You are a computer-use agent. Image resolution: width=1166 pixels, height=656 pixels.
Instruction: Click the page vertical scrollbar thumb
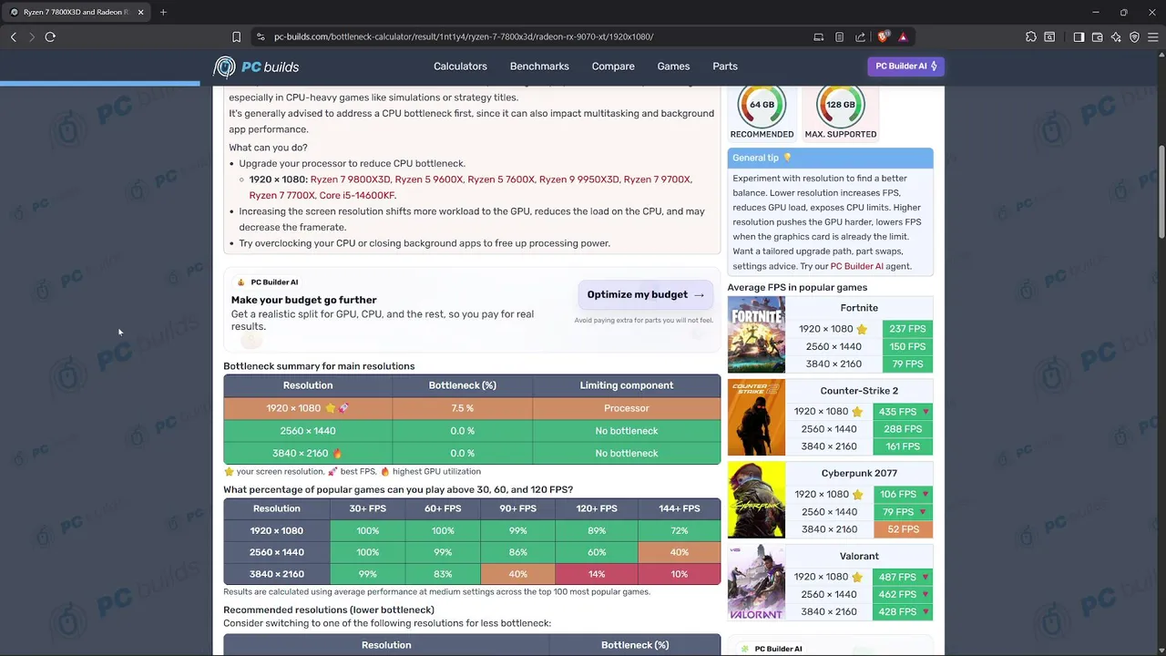coord(1161,191)
